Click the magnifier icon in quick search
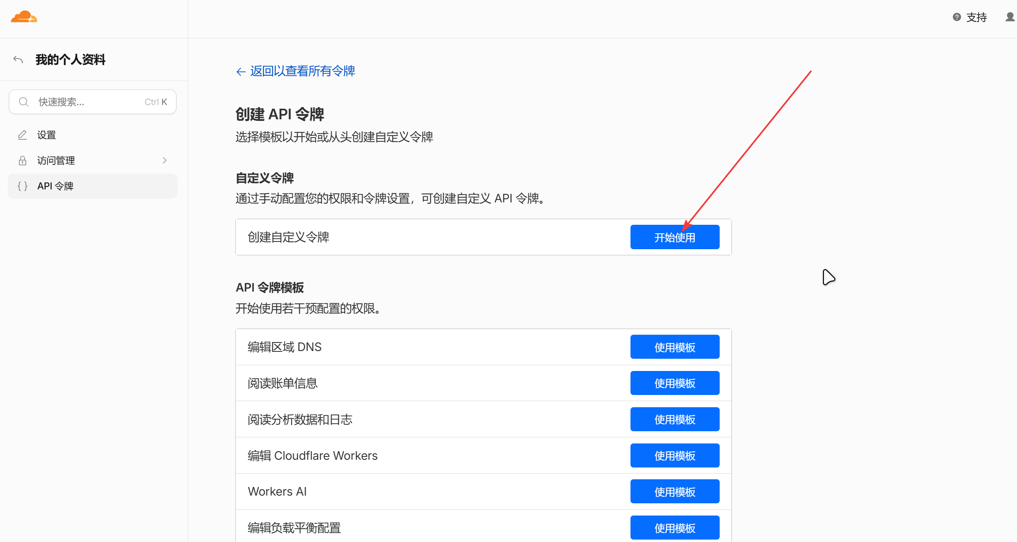1017x542 pixels. point(24,102)
